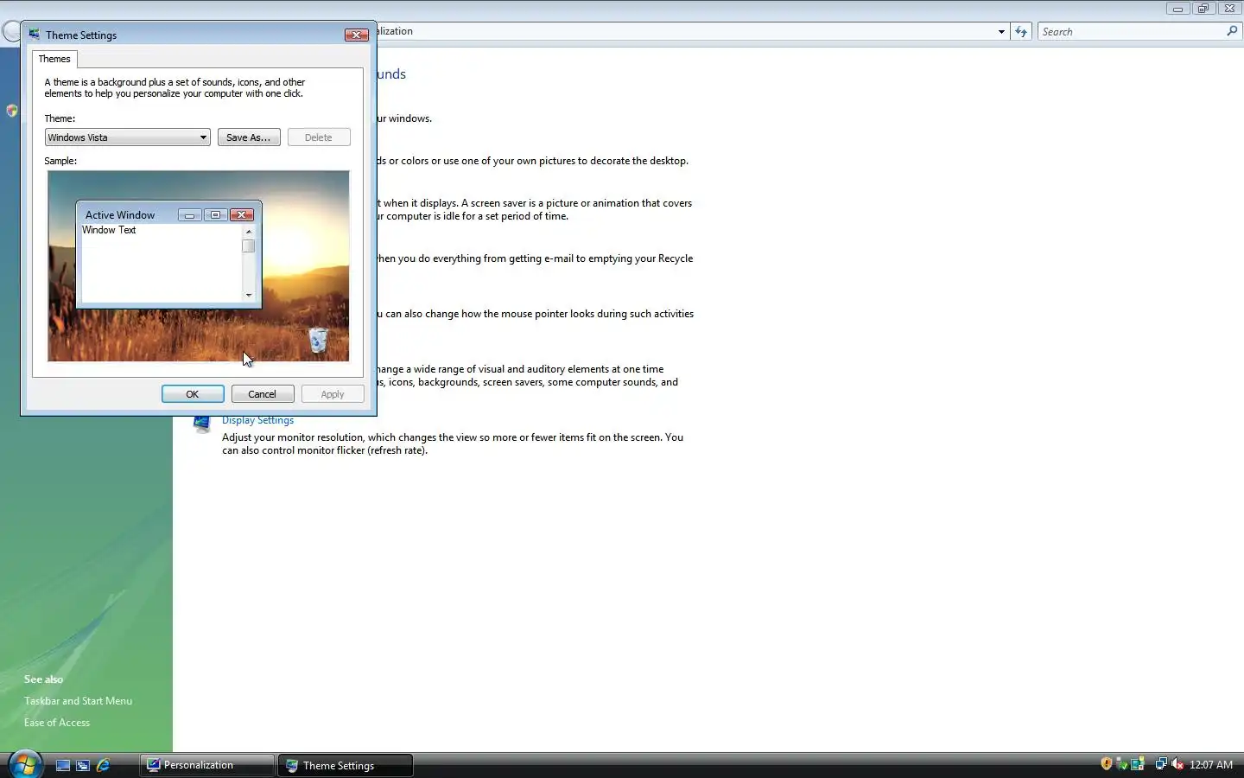Open the Theme dropdown showing Windows Vista
This screenshot has height=778, width=1244.
tap(127, 137)
